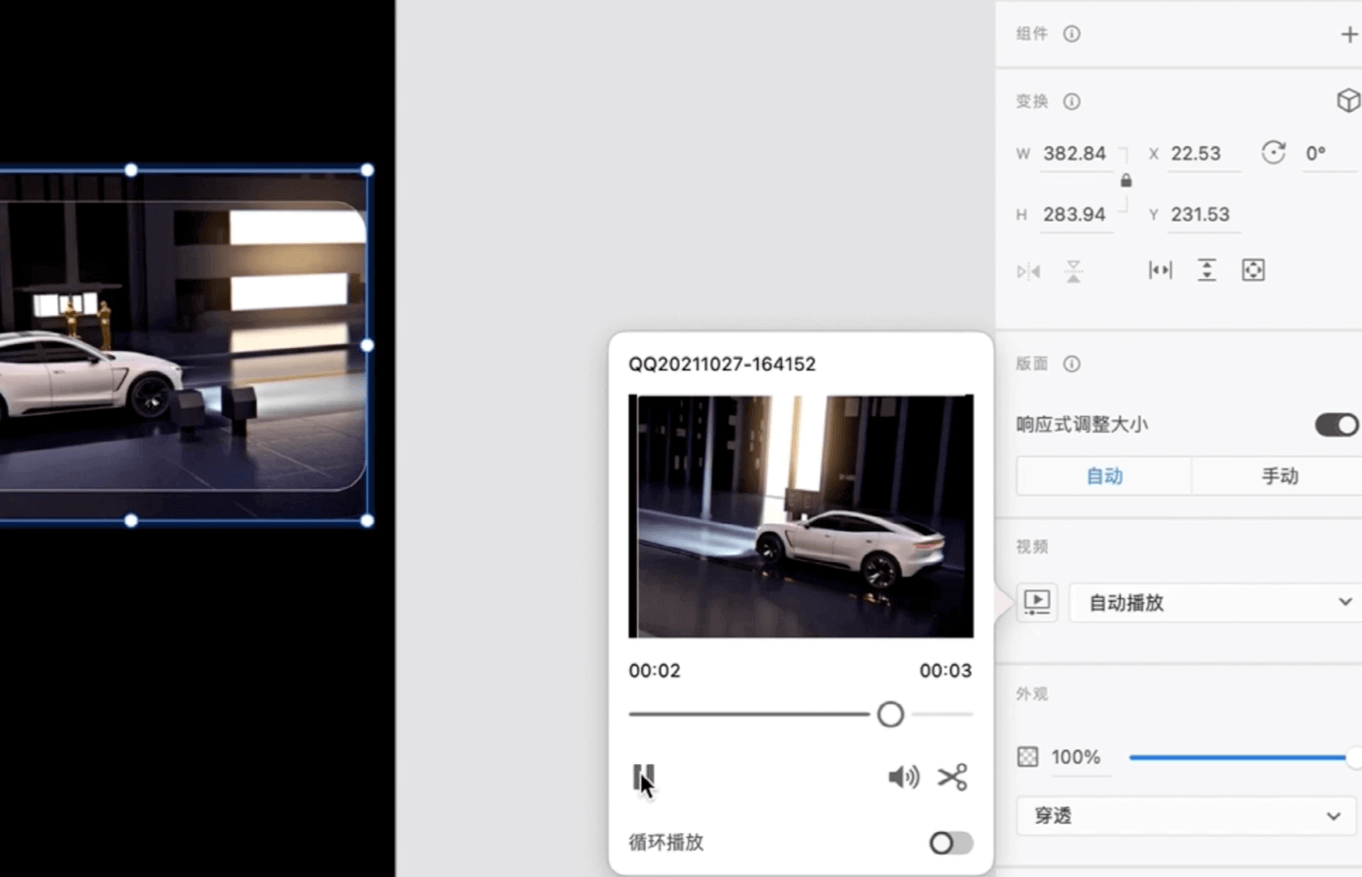This screenshot has height=877, width=1362.
Task: Select the car video on the canvas
Action: tap(183, 345)
